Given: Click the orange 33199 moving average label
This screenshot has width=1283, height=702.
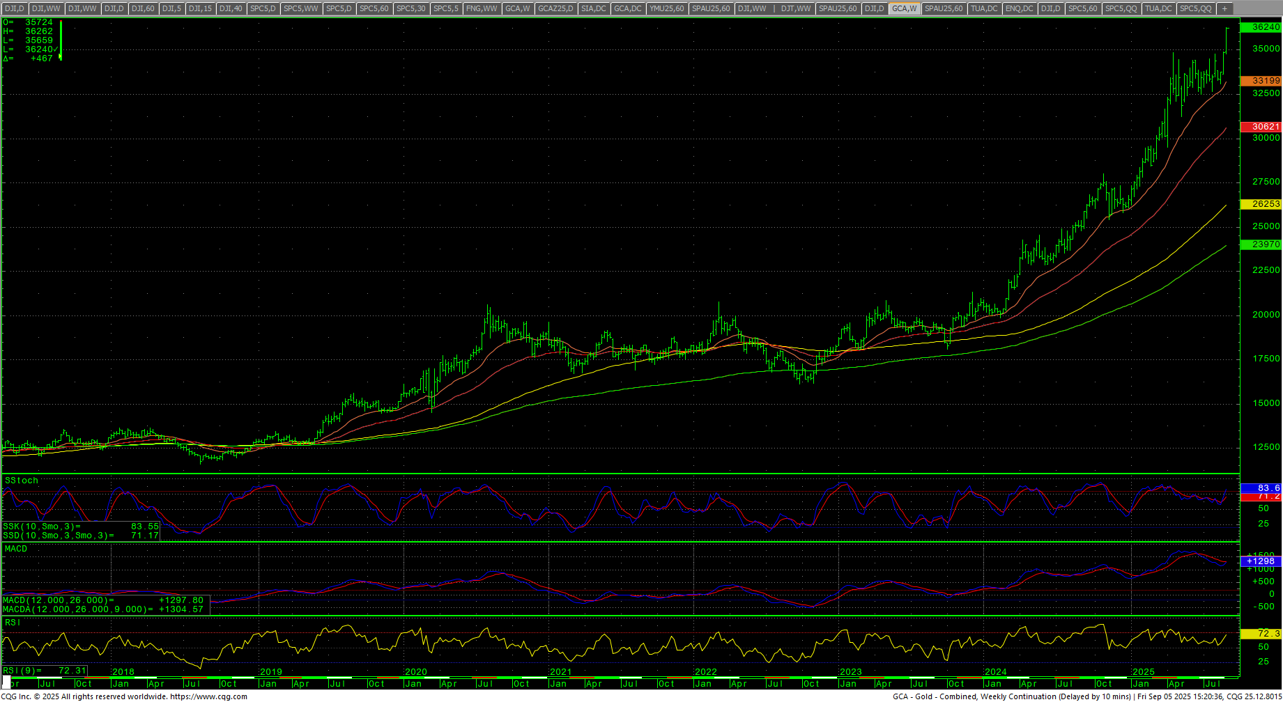Looking at the screenshot, I should (1261, 81).
